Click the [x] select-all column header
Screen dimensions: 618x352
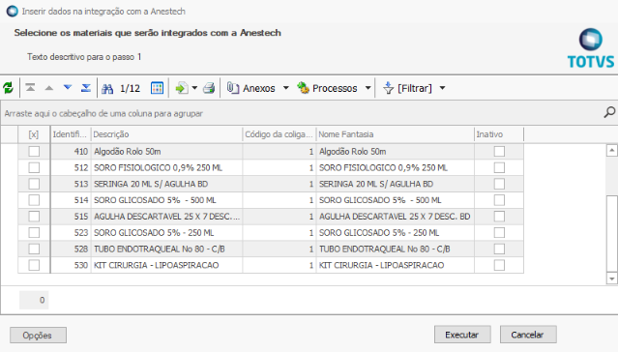(x=34, y=134)
